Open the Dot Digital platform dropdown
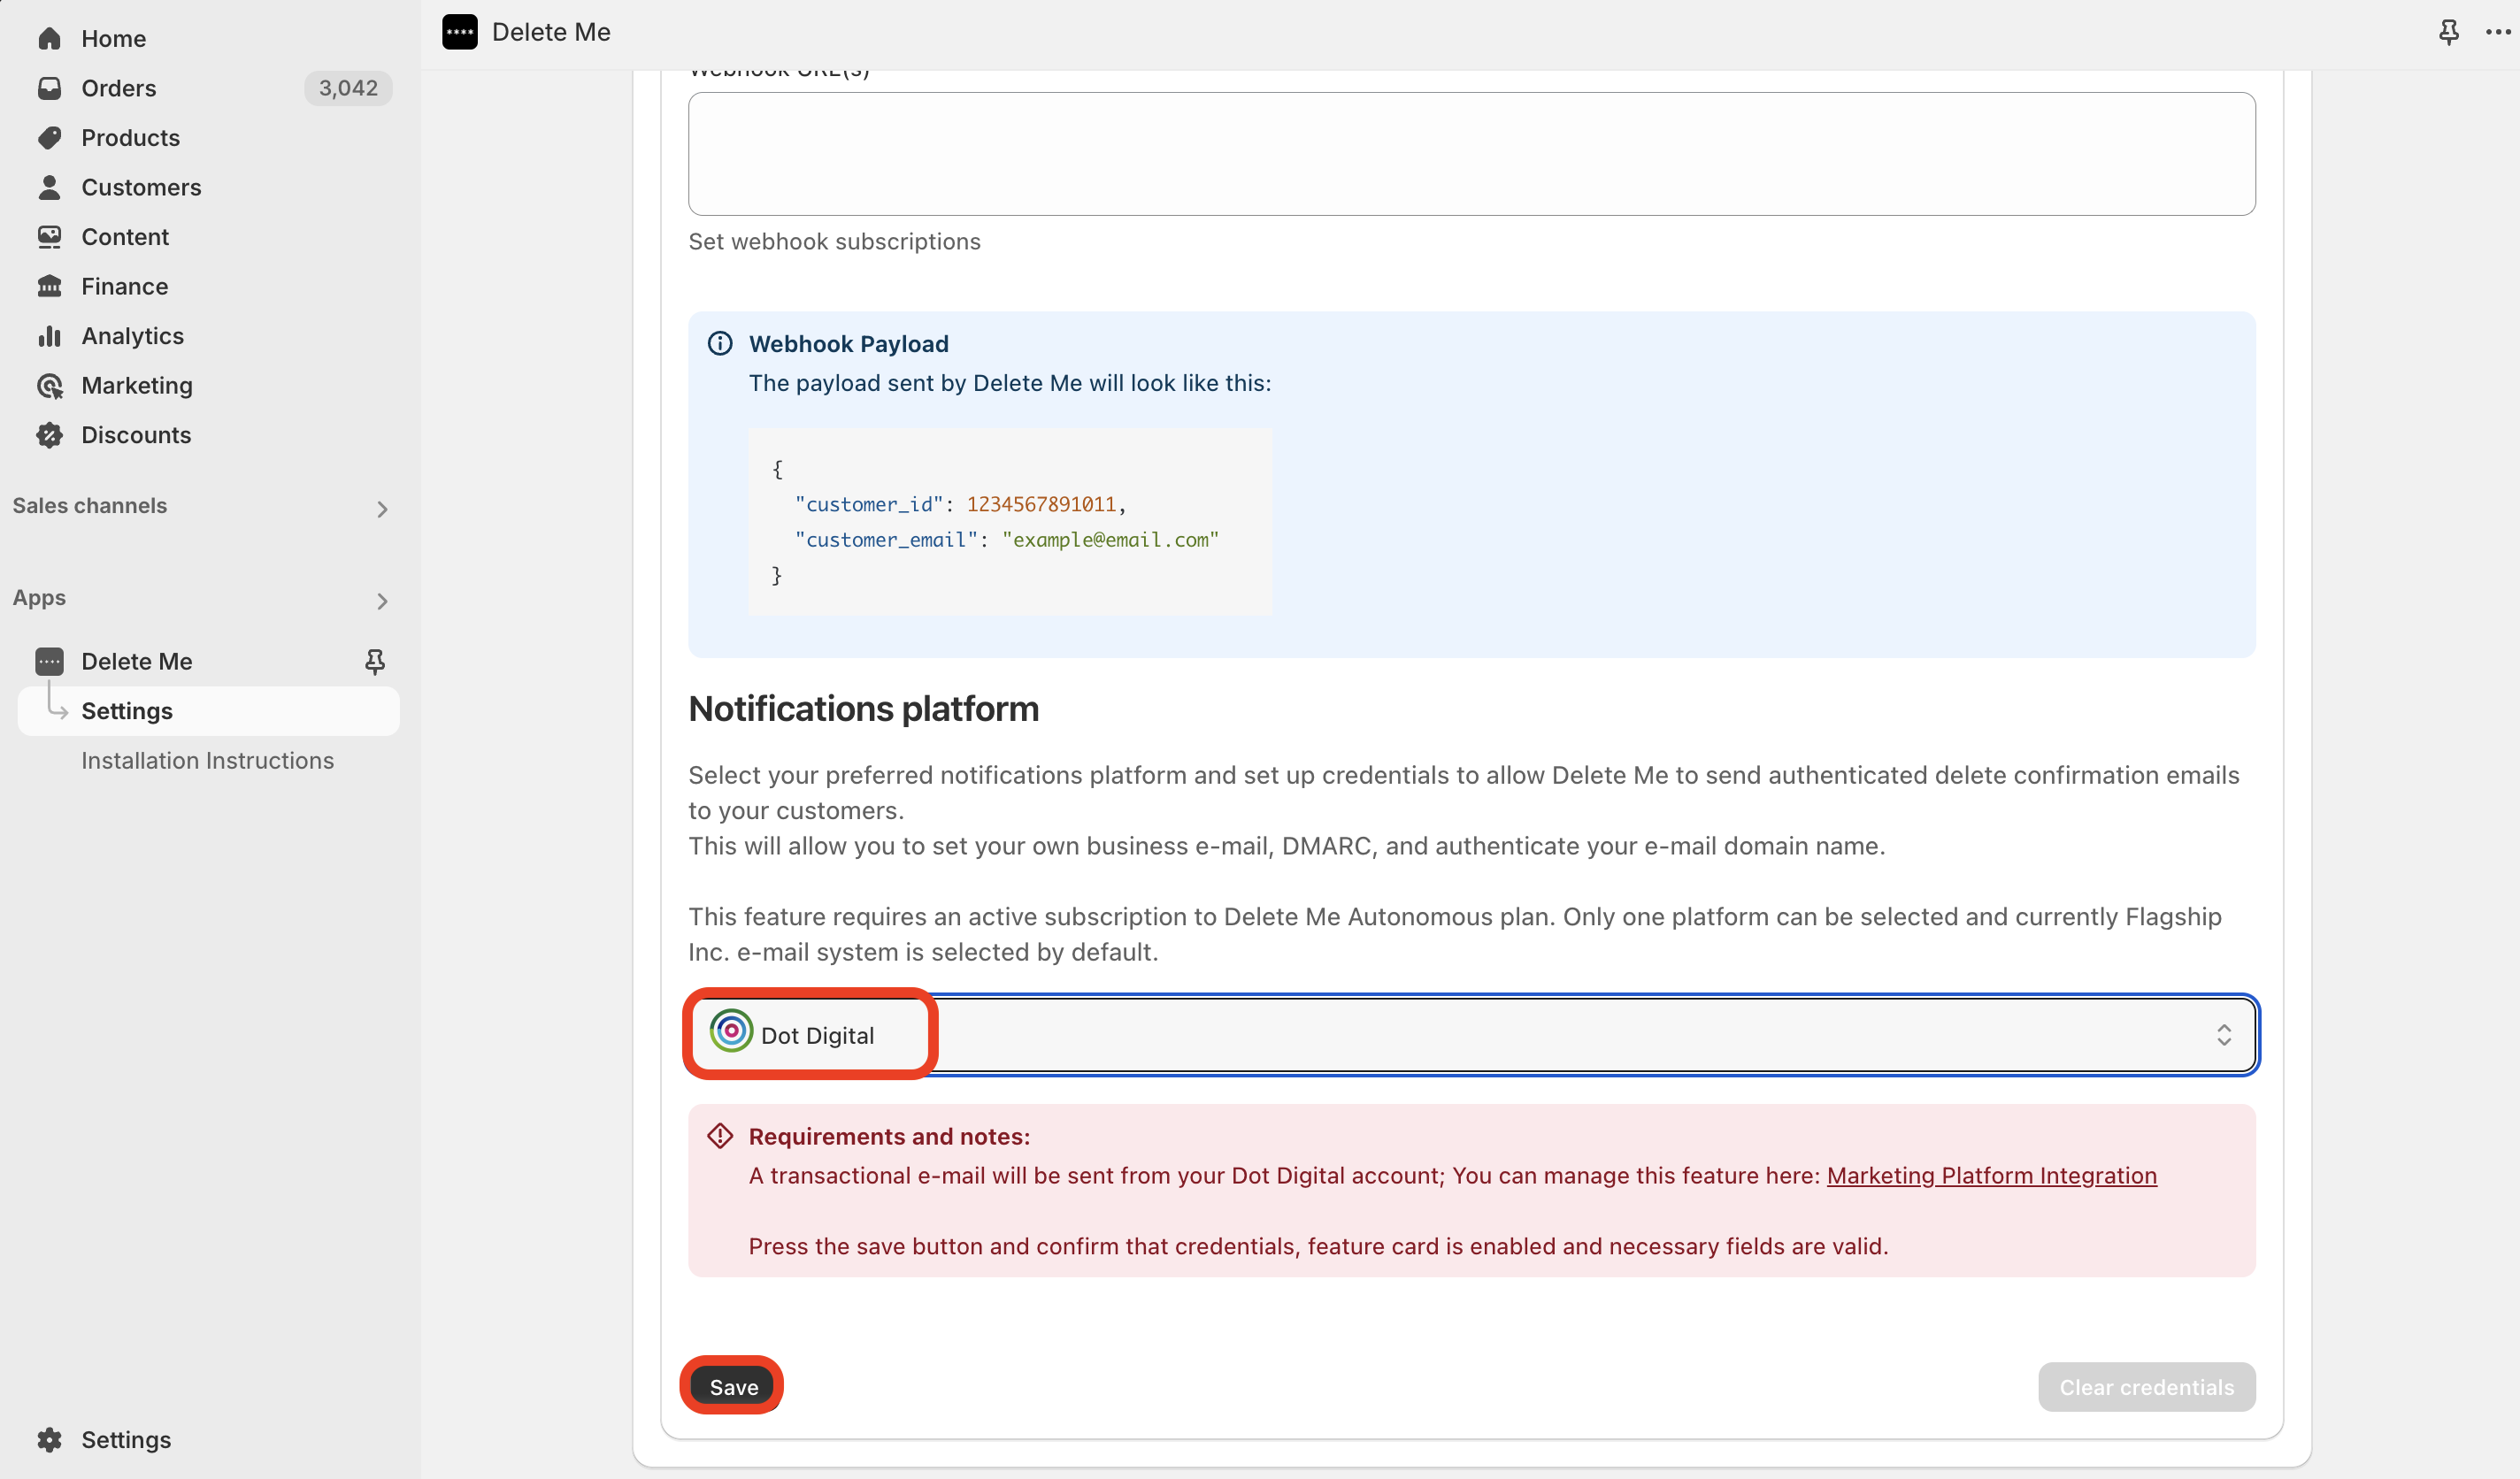This screenshot has width=2520, height=1479. (1471, 1035)
